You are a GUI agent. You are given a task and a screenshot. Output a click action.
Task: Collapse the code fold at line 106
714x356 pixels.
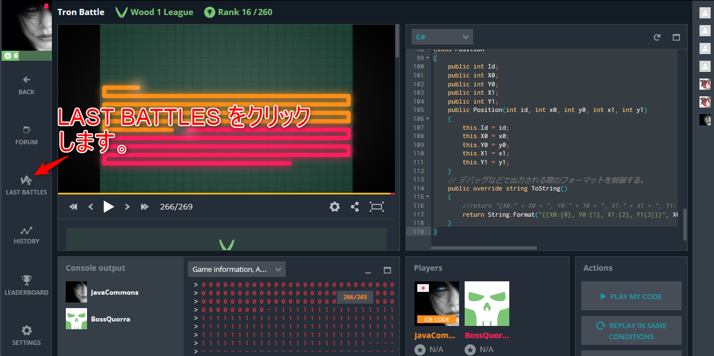pos(428,119)
